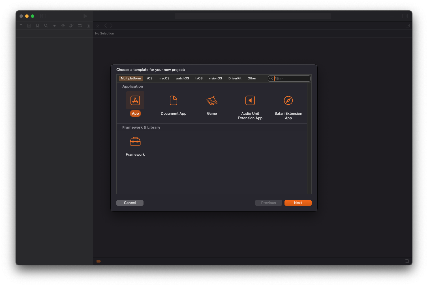Open the Source Control navigator
Image resolution: width=428 pixels, height=286 pixels.
(29, 26)
